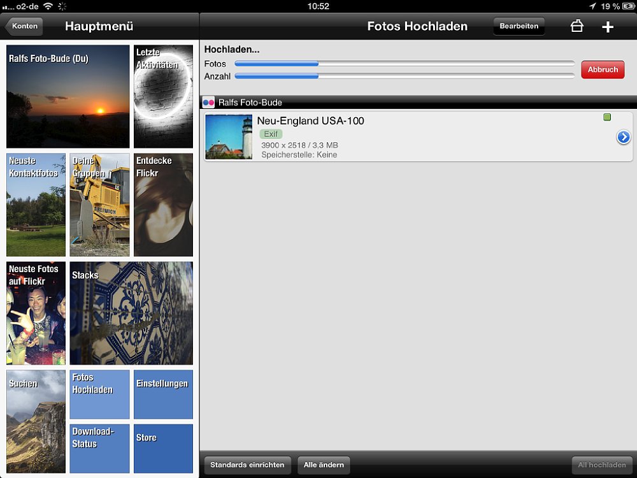
Task: Open the Store tile
Action: click(x=163, y=448)
